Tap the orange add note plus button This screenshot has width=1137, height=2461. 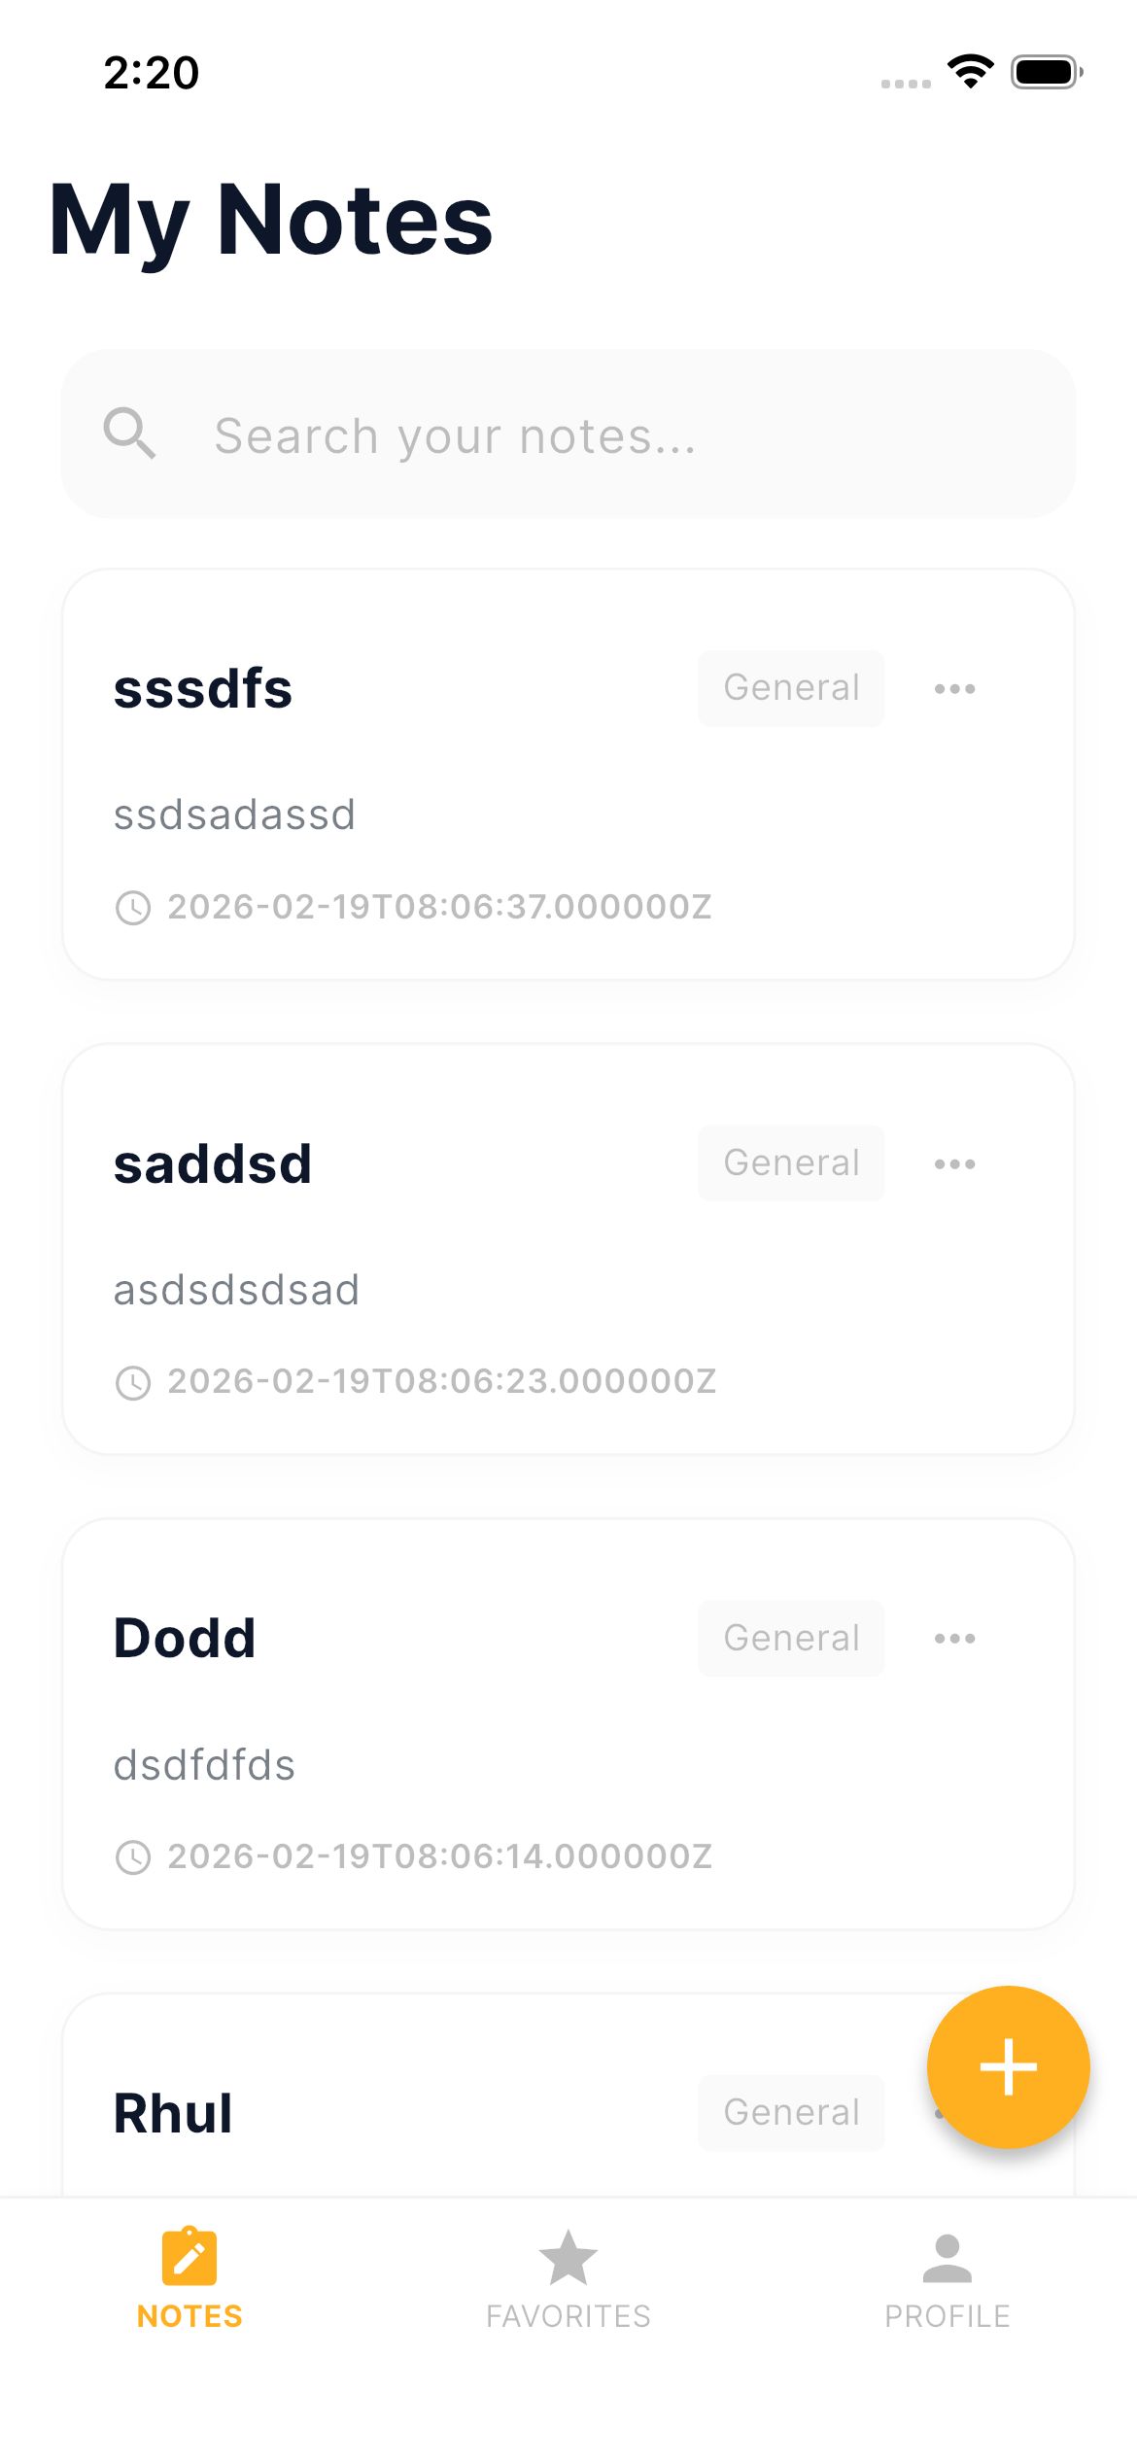[1008, 2066]
